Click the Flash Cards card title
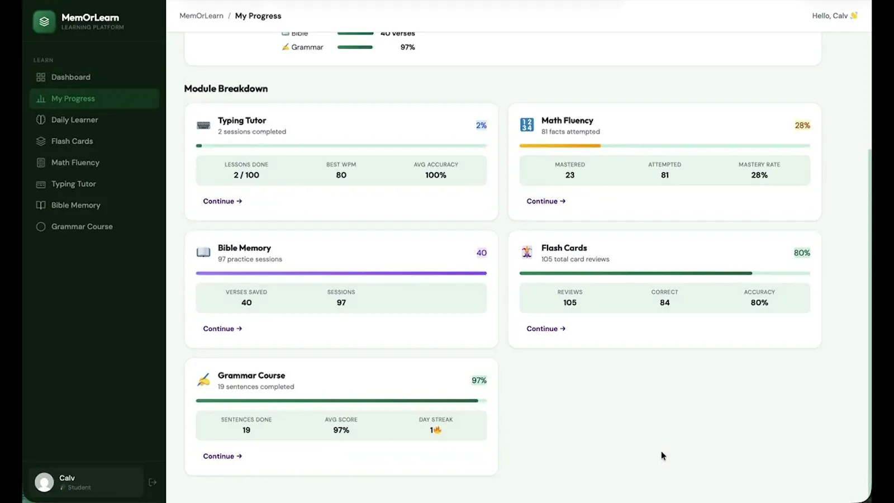894x503 pixels. [x=564, y=248]
